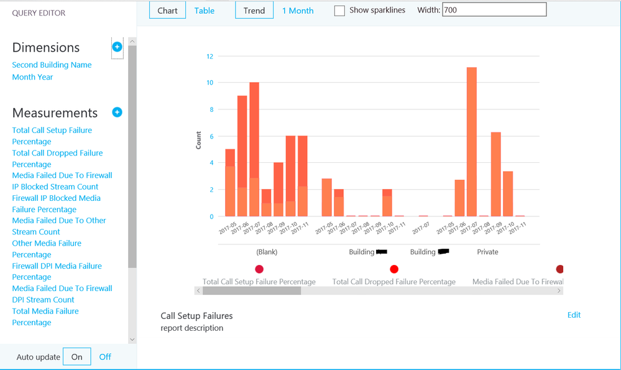Image resolution: width=621 pixels, height=370 pixels.
Task: Edit the Call Setup Failures report
Action: 574,315
